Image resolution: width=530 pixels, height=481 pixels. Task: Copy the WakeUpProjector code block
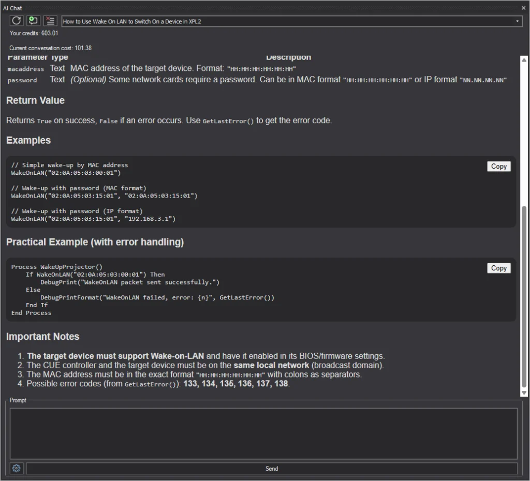pyautogui.click(x=498, y=268)
